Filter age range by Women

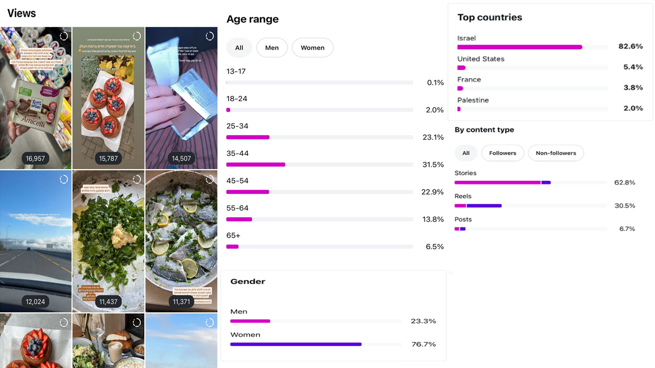tap(312, 48)
